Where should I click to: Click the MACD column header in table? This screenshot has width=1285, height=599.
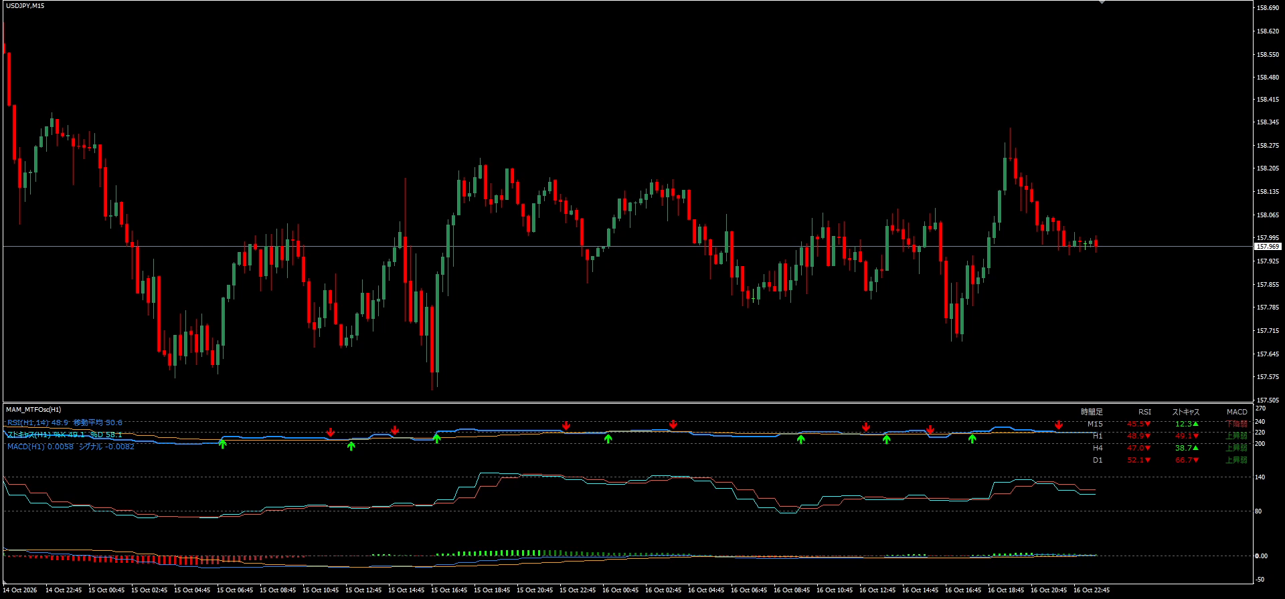click(x=1237, y=412)
